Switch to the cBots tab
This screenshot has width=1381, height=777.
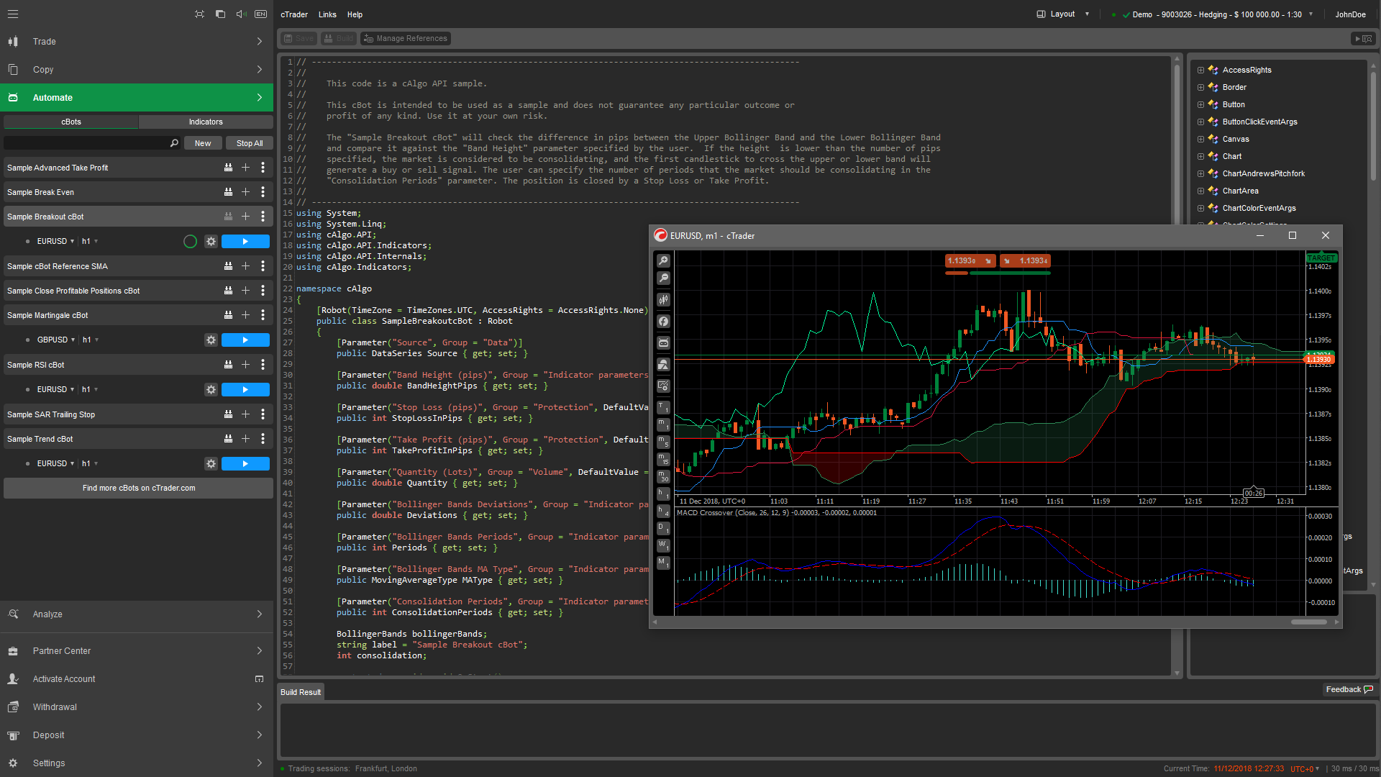(x=70, y=122)
